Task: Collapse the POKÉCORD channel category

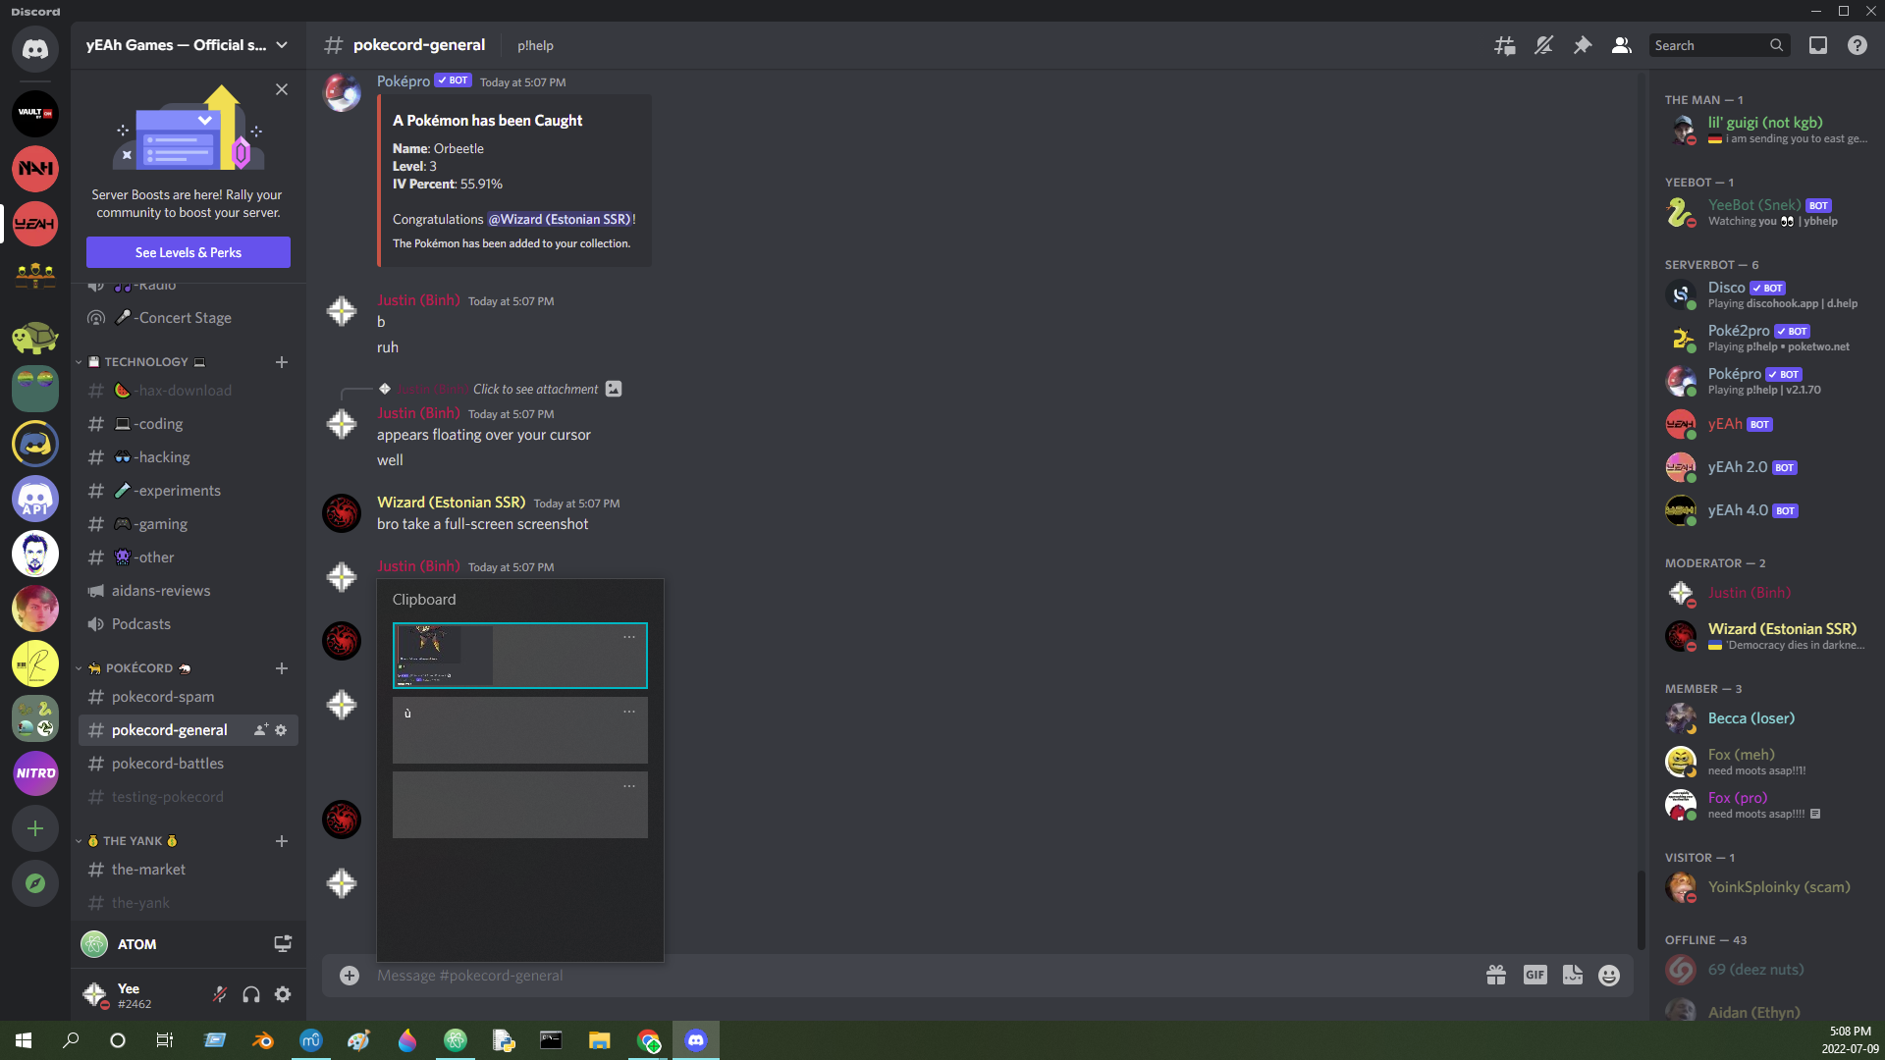Action: 138,668
